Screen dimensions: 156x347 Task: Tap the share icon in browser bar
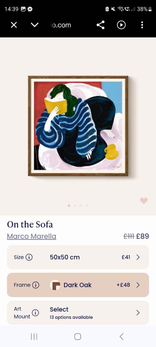(x=101, y=25)
